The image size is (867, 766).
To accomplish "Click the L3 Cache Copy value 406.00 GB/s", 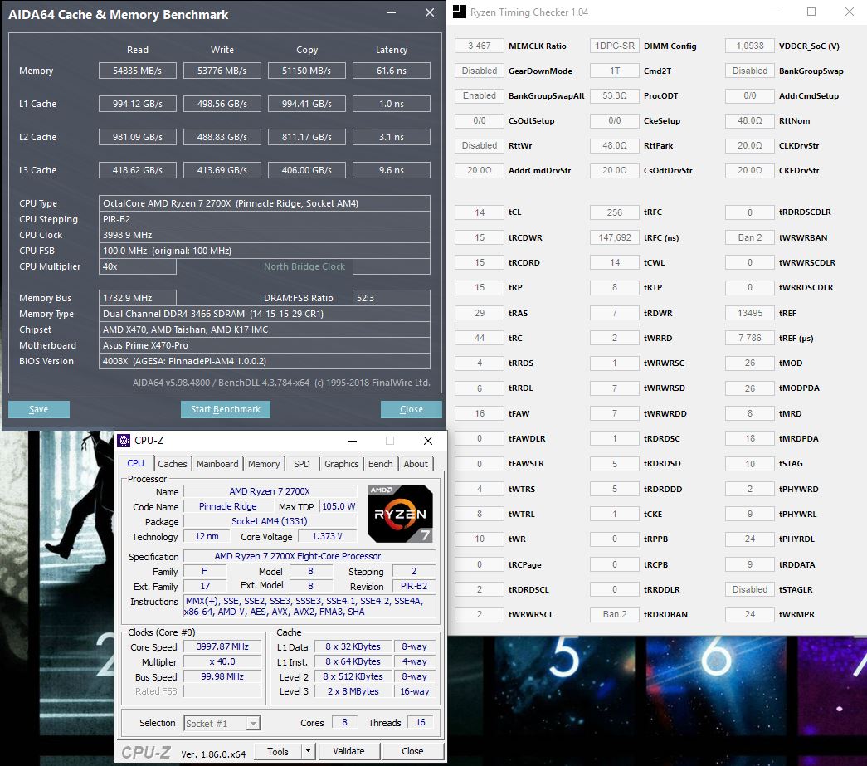I will point(307,170).
